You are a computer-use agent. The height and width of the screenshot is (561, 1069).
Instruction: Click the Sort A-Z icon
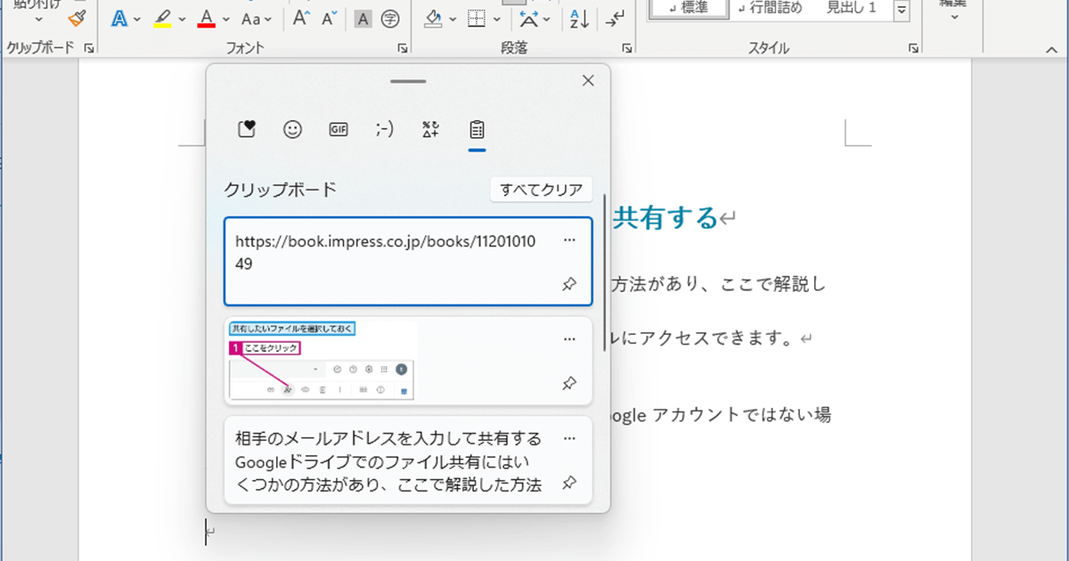coord(579,18)
